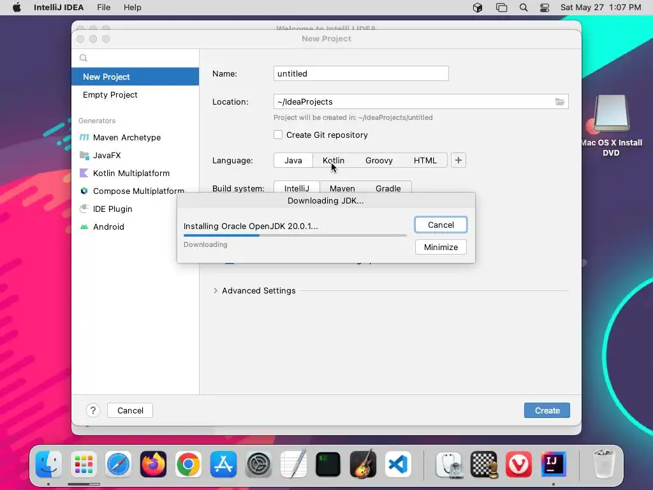The image size is (653, 490).
Task: Select Empty Project in the sidebar
Action: coord(135,94)
